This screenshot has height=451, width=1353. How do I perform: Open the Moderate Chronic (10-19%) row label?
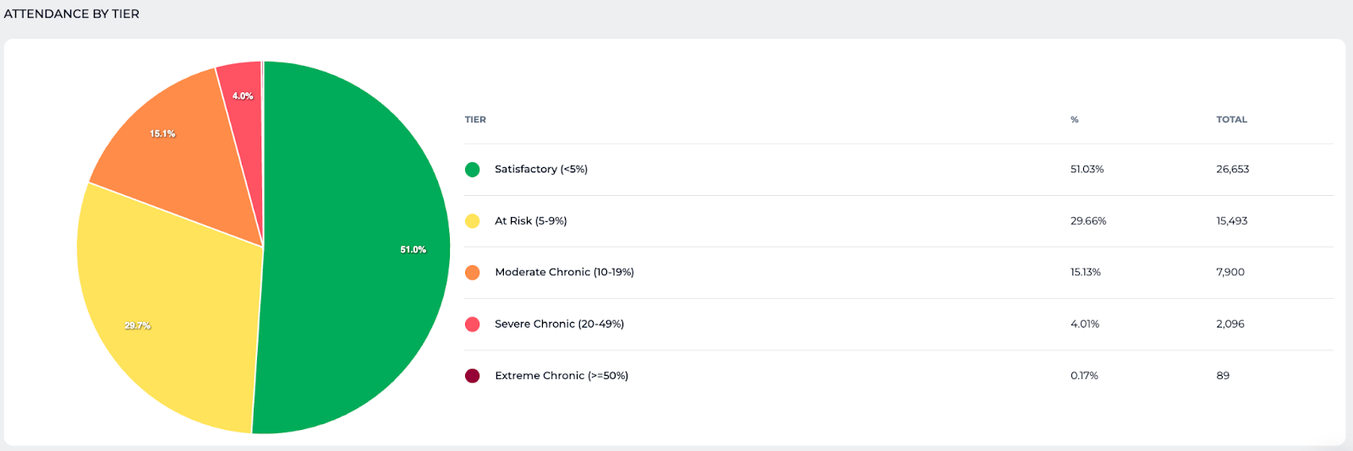click(564, 272)
